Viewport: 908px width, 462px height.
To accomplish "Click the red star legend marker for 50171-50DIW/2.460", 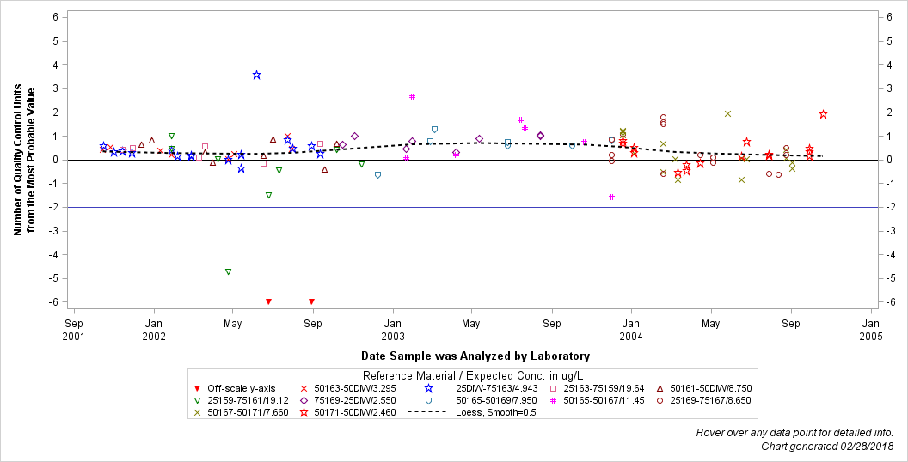I will pos(304,412).
